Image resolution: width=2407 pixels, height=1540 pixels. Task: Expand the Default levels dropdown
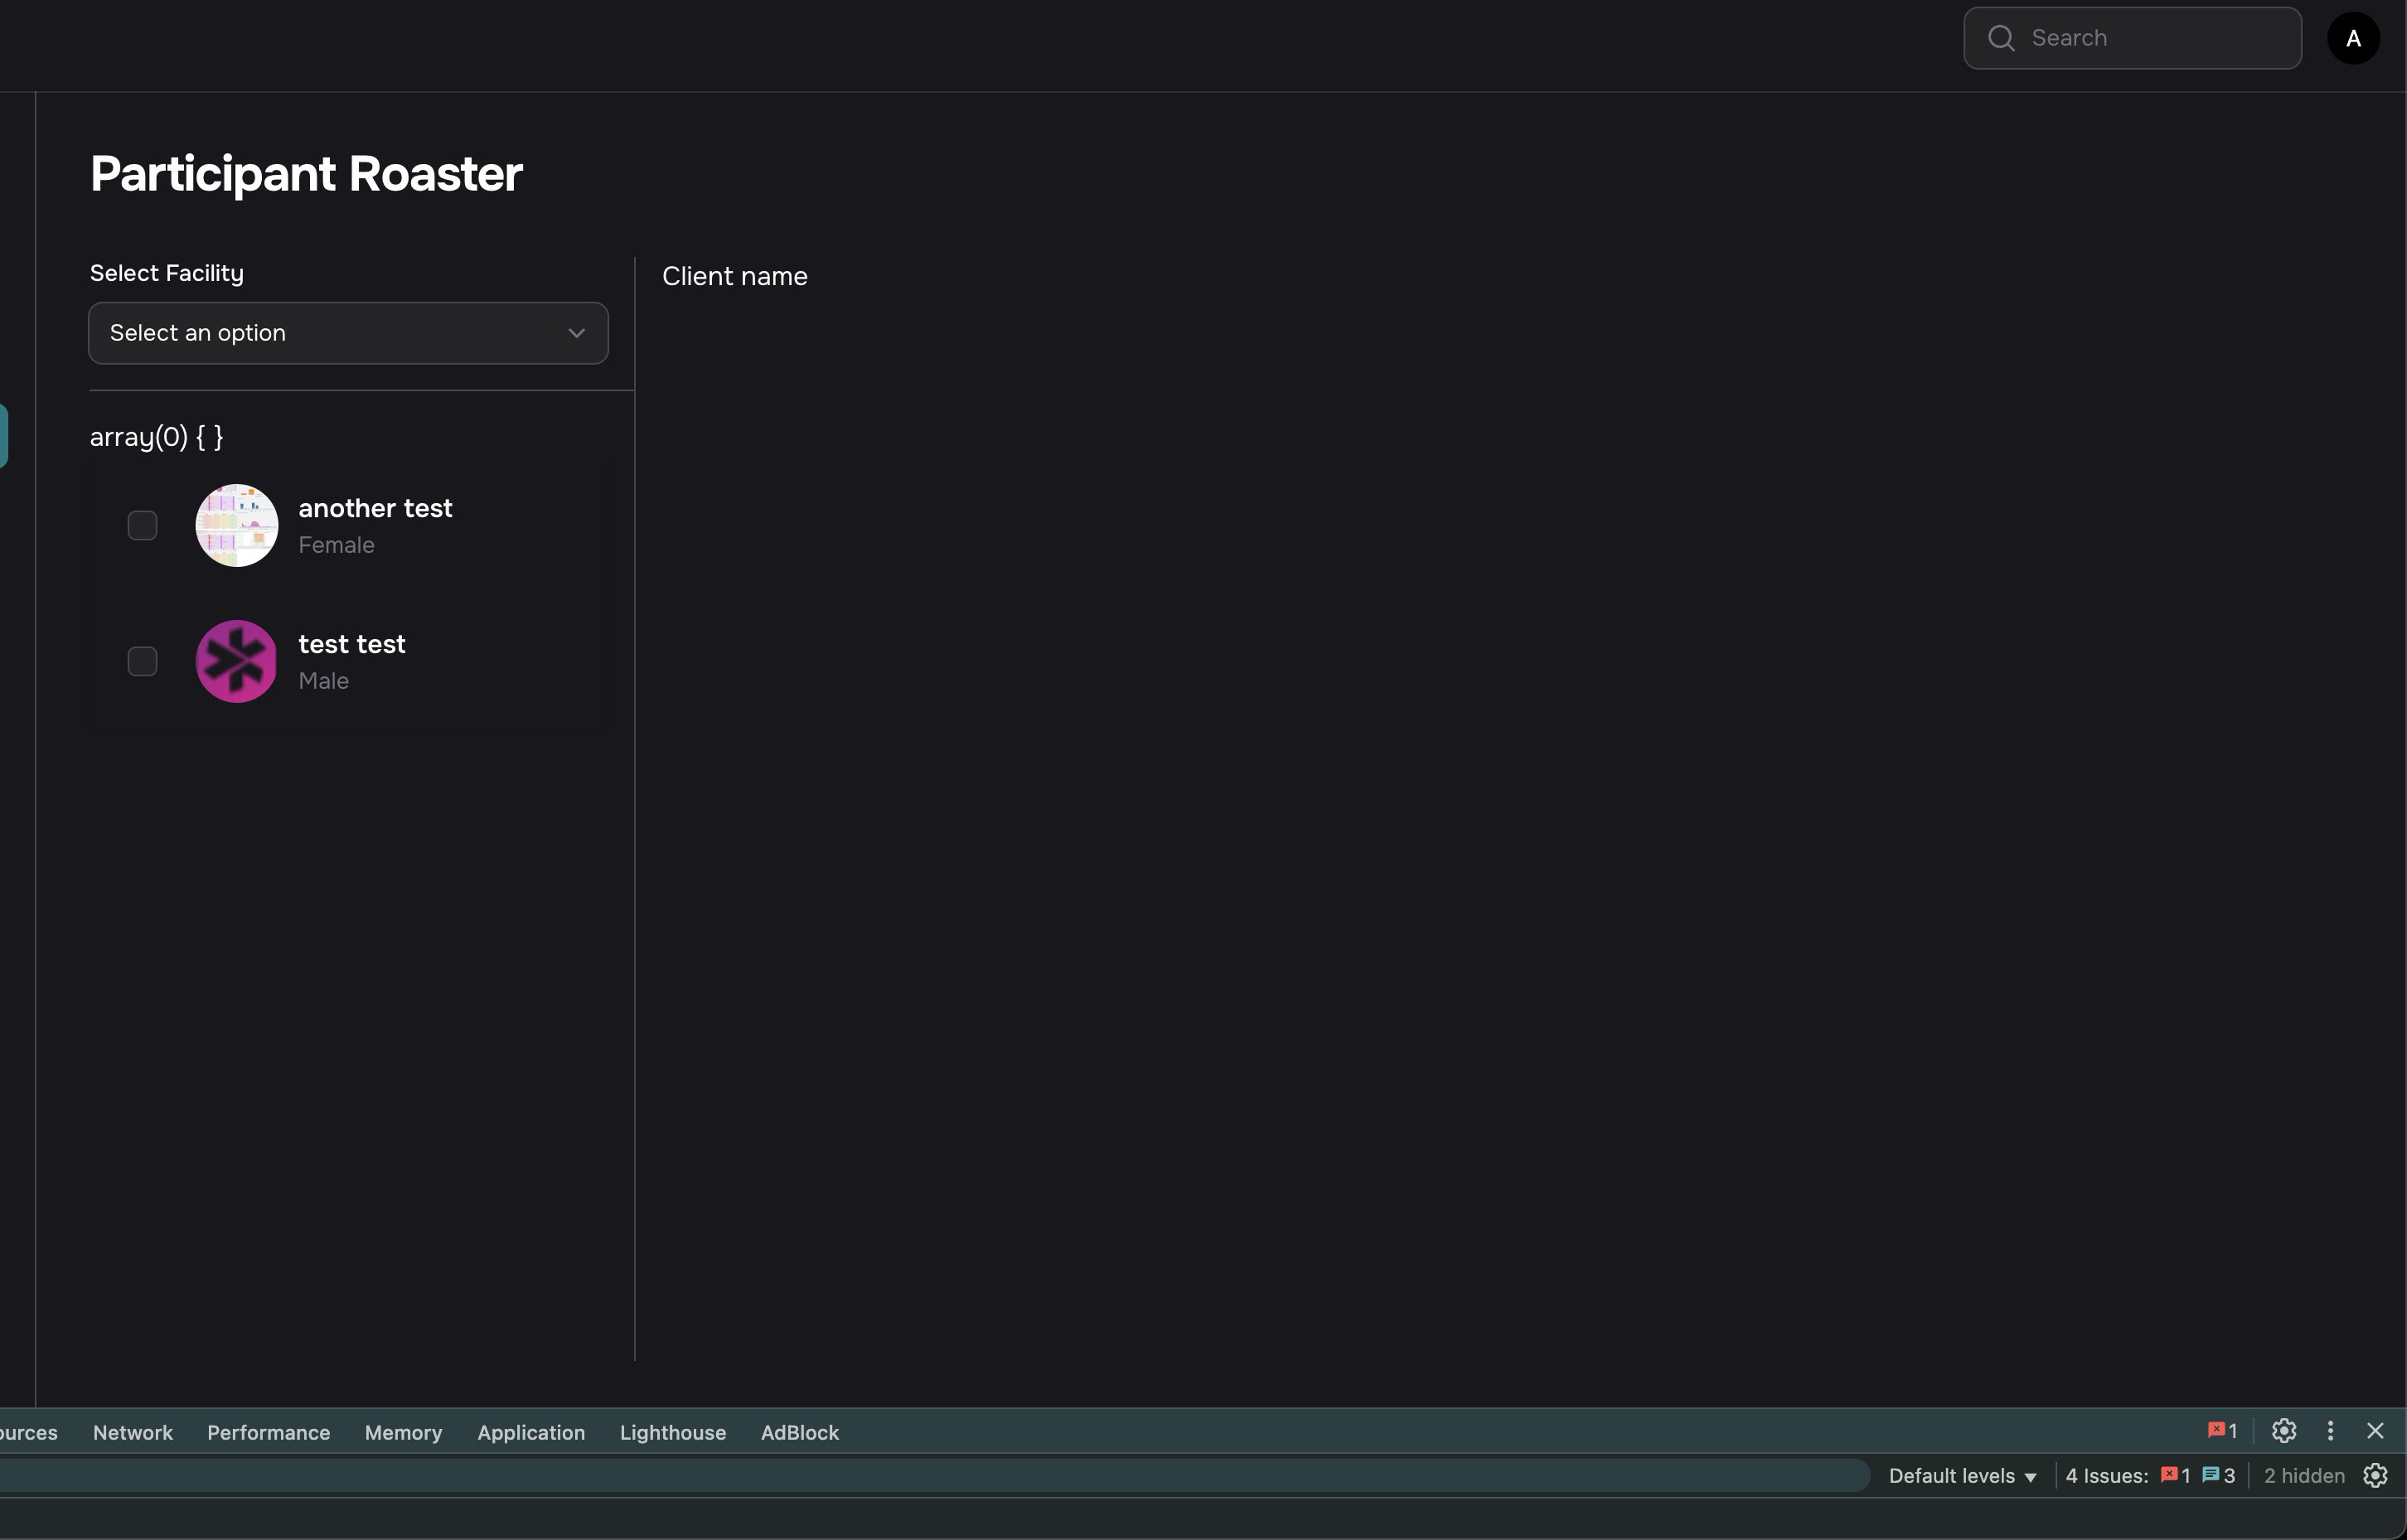[1962, 1476]
